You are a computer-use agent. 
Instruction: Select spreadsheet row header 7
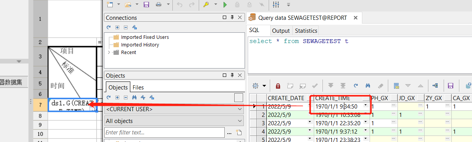[x=40, y=105]
